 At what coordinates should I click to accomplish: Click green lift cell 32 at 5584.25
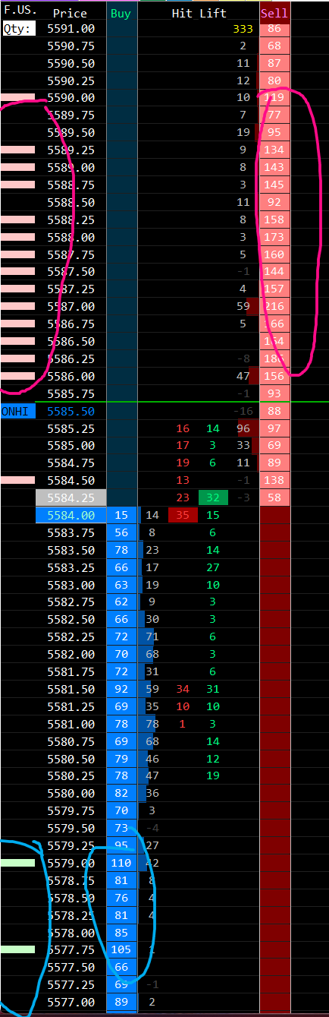pos(213,498)
